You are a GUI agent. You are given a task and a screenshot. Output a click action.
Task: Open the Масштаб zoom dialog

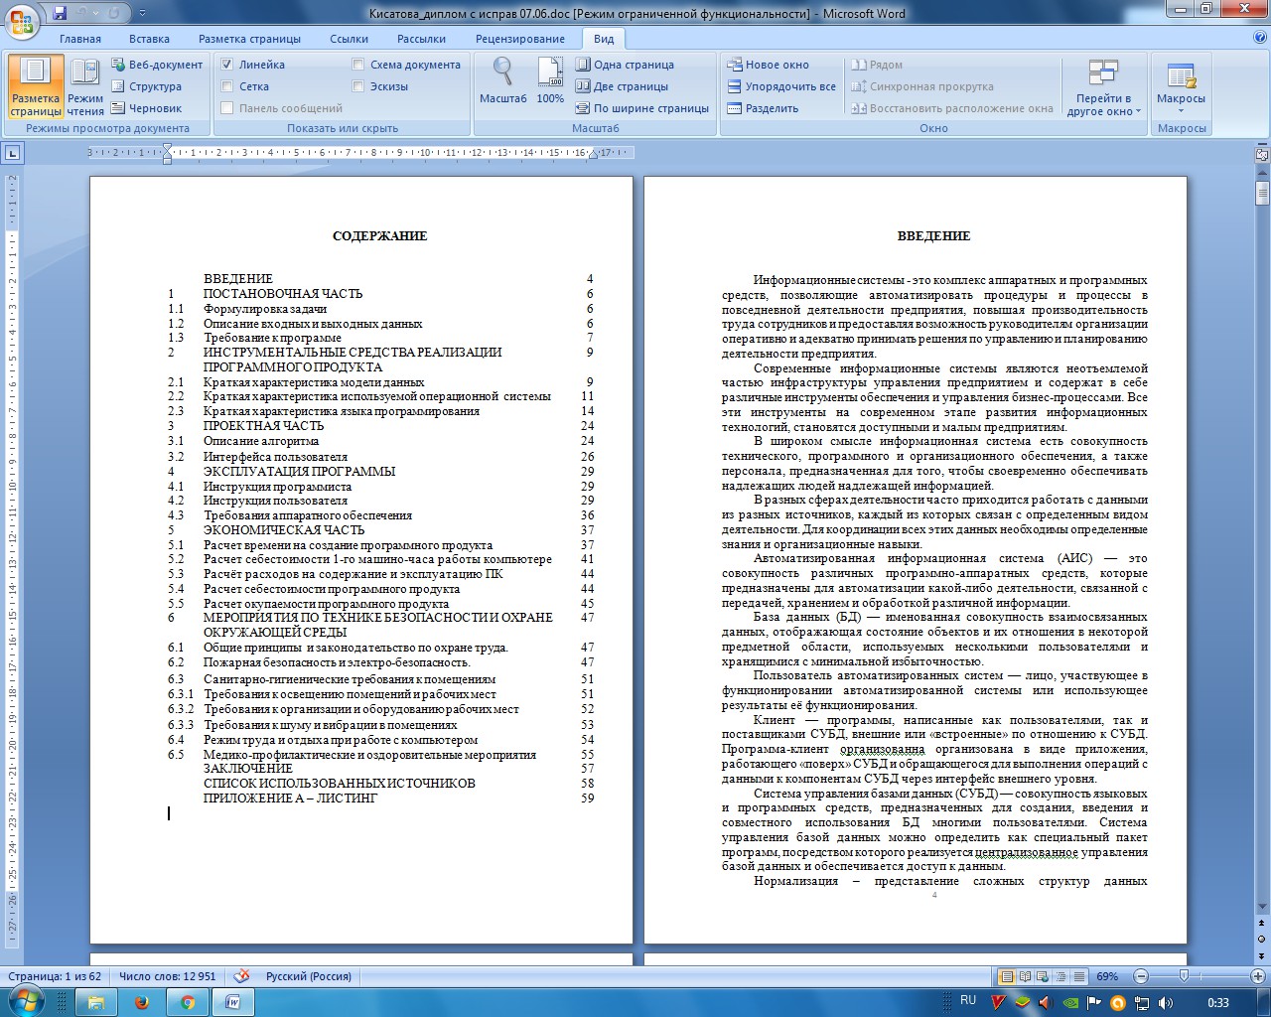[x=503, y=81]
